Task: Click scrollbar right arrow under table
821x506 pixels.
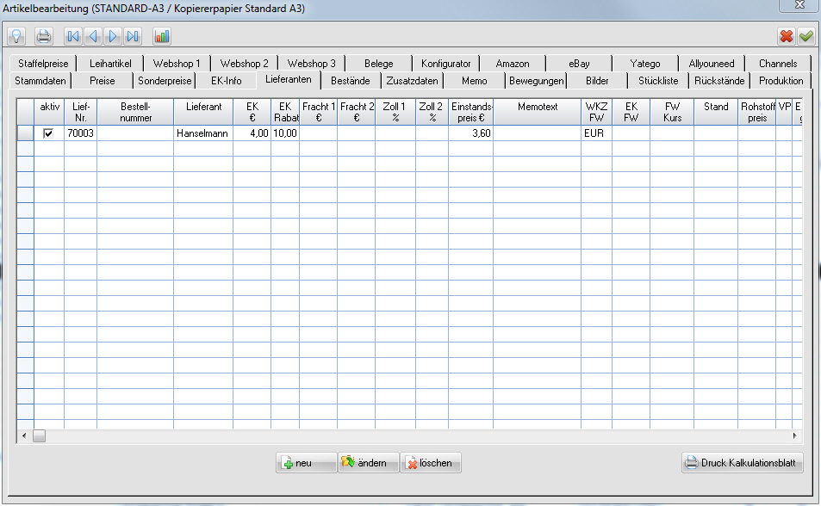Action: pyautogui.click(x=795, y=435)
